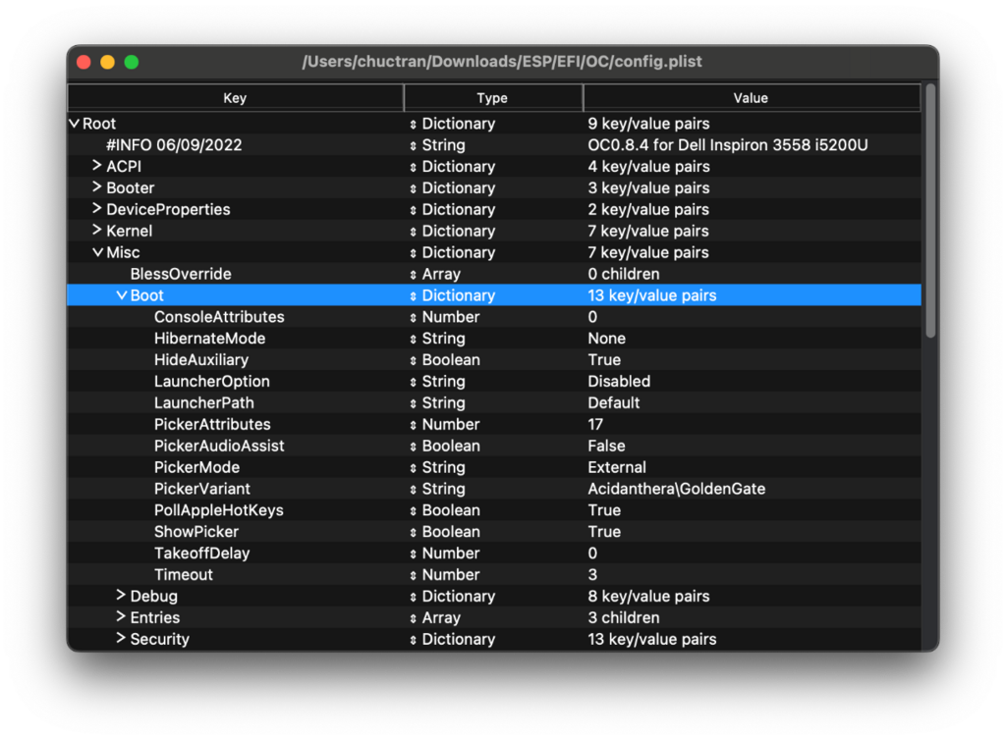The height and width of the screenshot is (740, 1006).
Task: Click the Type column header
Action: coord(492,98)
